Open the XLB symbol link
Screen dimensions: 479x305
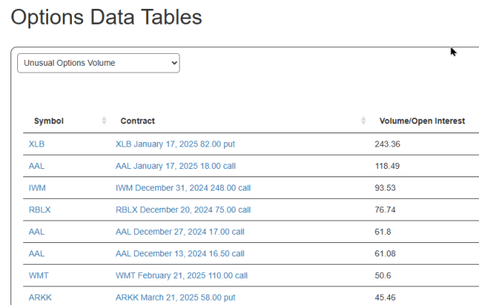coord(37,144)
